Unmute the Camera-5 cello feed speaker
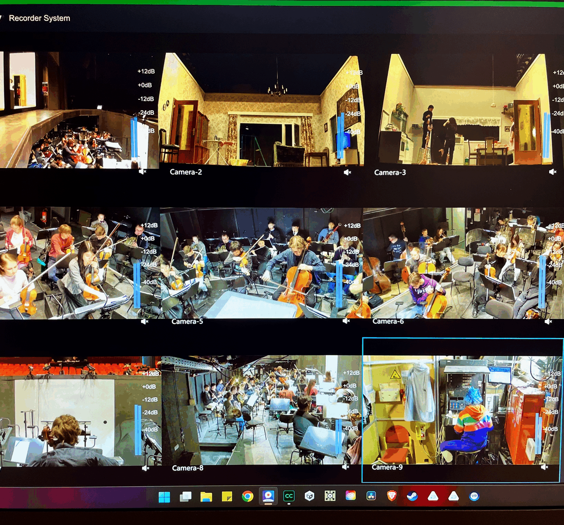Screen dimensions: 564x525 coord(346,321)
